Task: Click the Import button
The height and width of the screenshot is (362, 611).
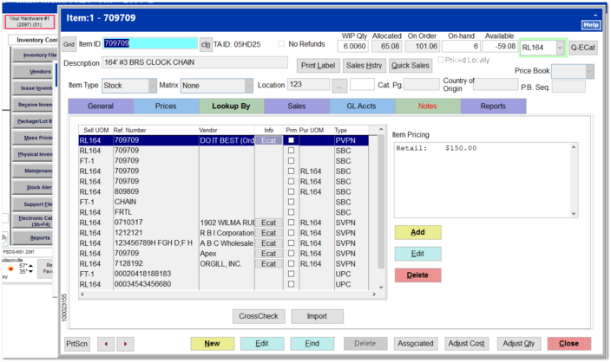Action: point(317,316)
